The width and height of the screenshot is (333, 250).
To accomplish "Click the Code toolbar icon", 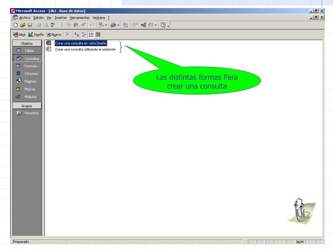I will tap(126, 25).
